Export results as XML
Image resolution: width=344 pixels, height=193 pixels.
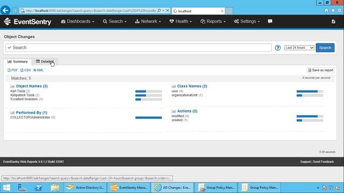[x=38, y=70]
